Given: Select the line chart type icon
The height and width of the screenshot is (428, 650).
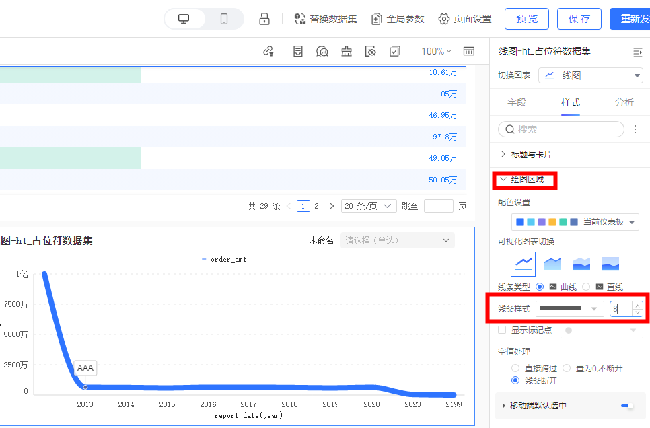Looking at the screenshot, I should 523,264.
